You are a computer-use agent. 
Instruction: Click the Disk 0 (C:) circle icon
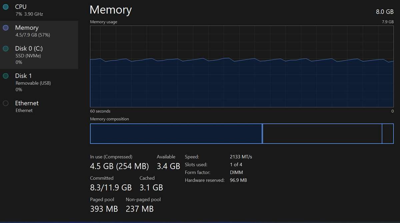pyautogui.click(x=5, y=49)
